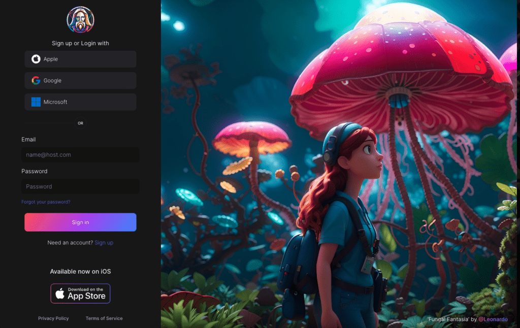Click the 'Password' field label
The width and height of the screenshot is (520, 328).
click(35, 171)
